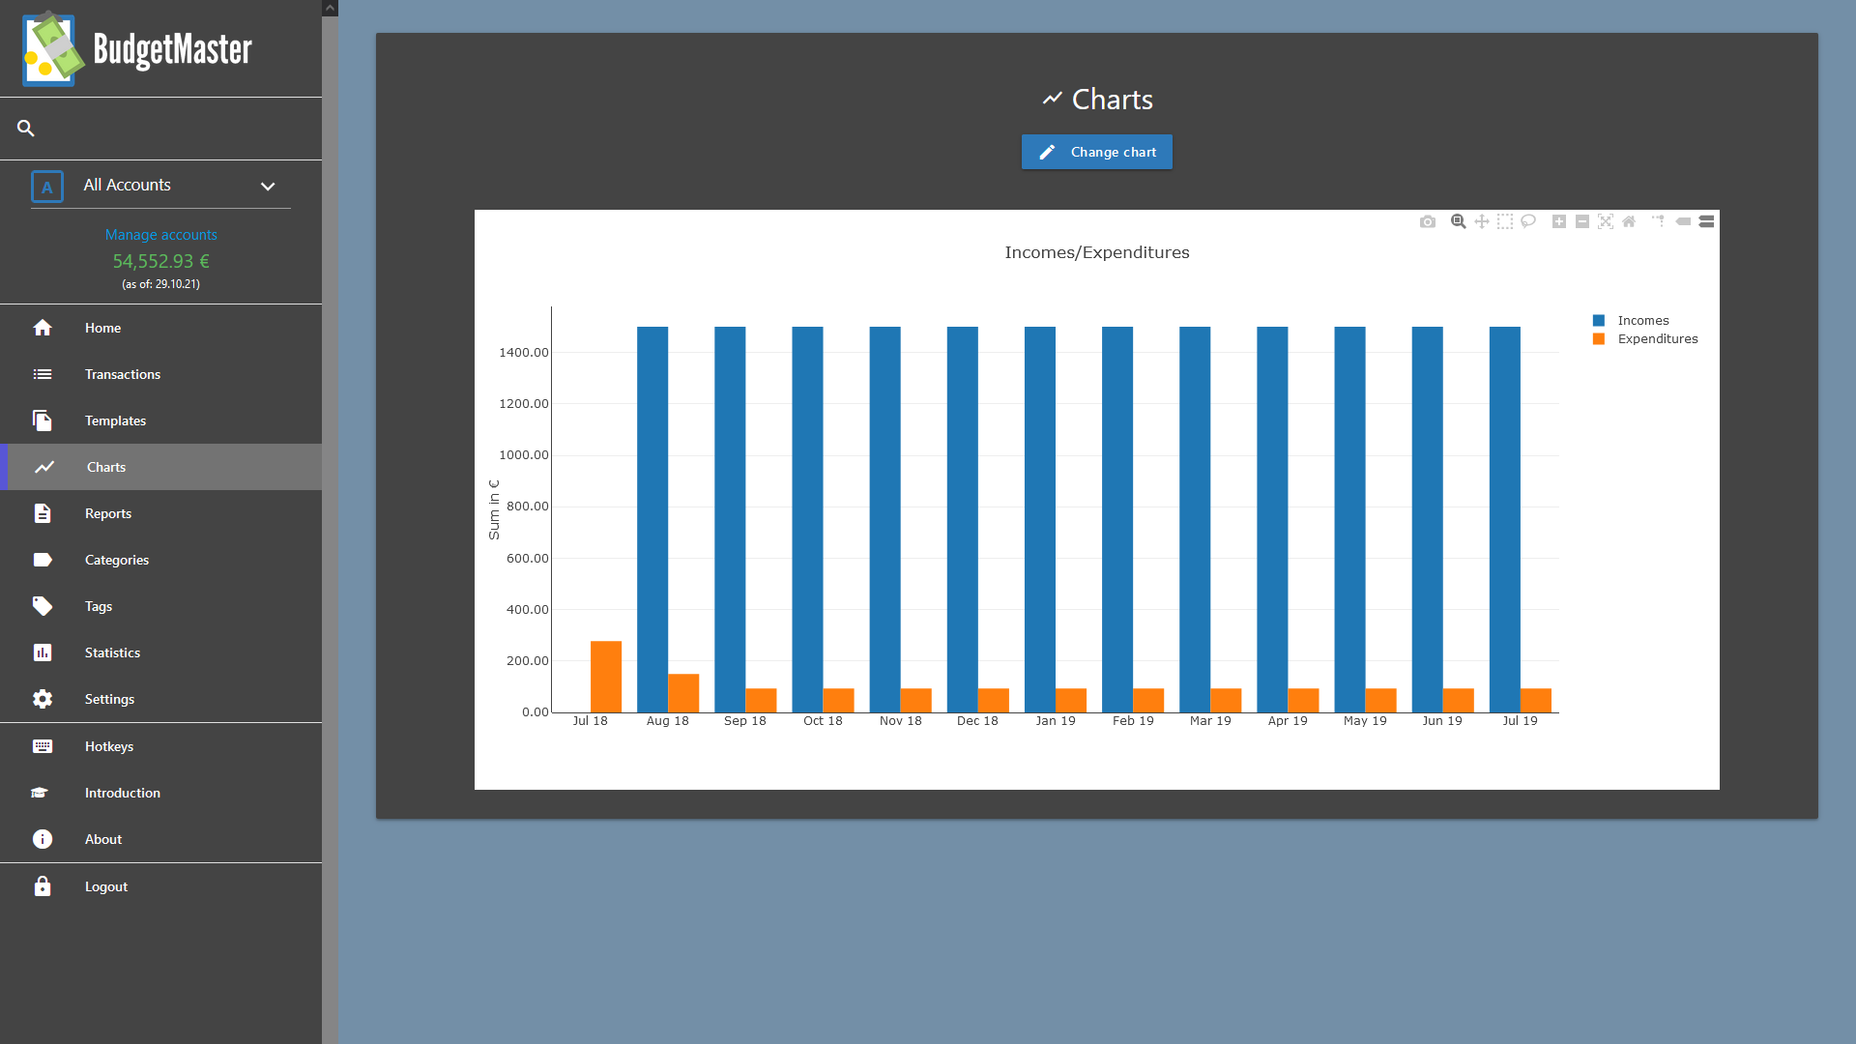Select the Zoom tool in chart modebar
The height and width of the screenshot is (1044, 1856).
point(1459,221)
